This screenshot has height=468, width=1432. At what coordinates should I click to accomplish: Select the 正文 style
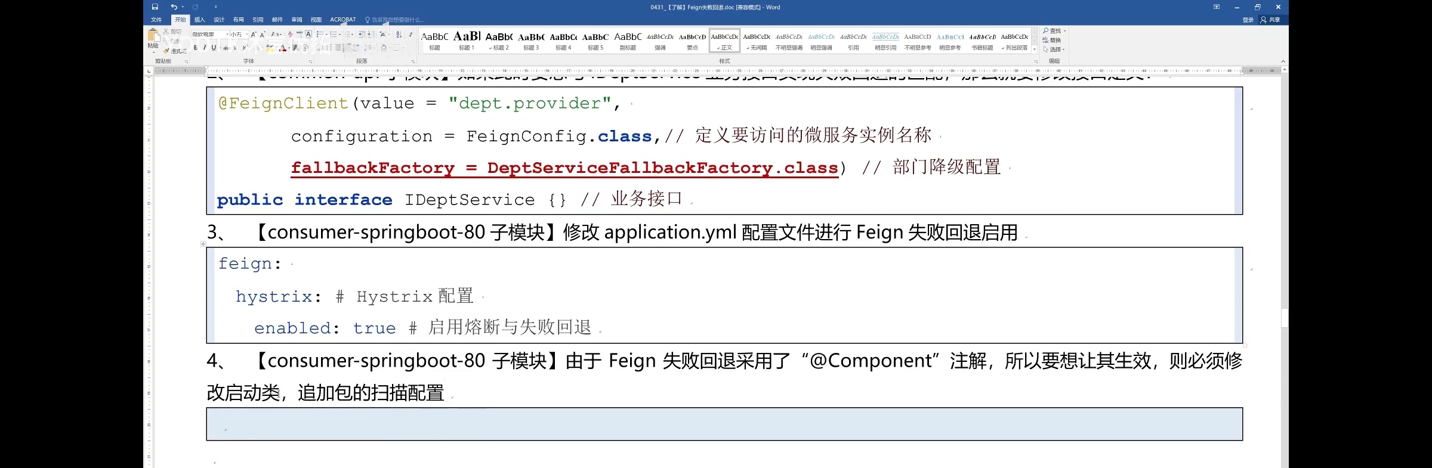724,41
